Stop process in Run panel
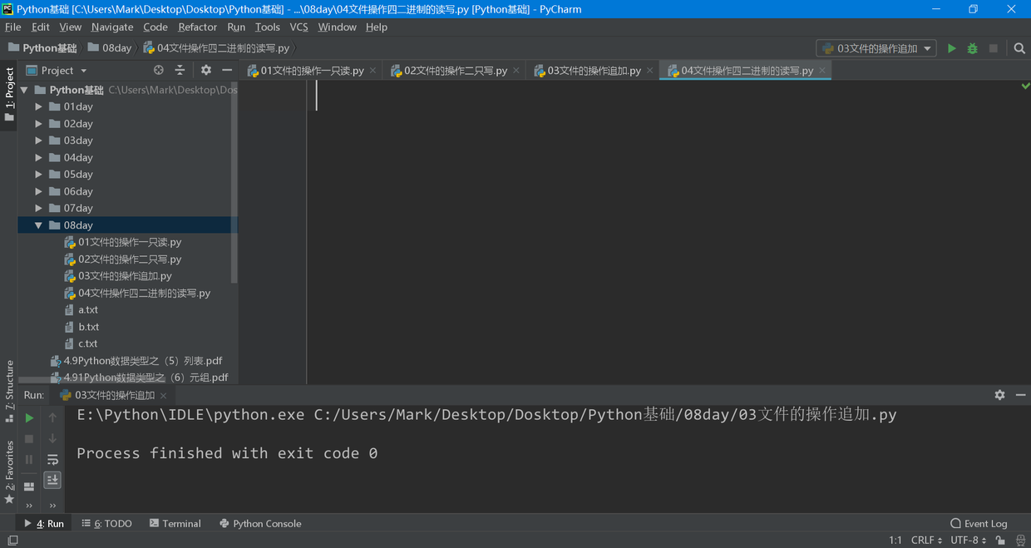The height and width of the screenshot is (548, 1031). (x=29, y=438)
